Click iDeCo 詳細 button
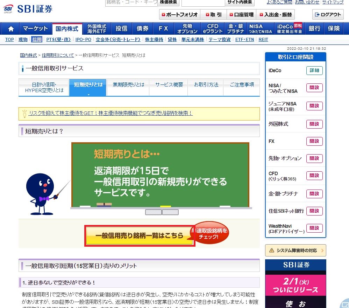 (314, 70)
